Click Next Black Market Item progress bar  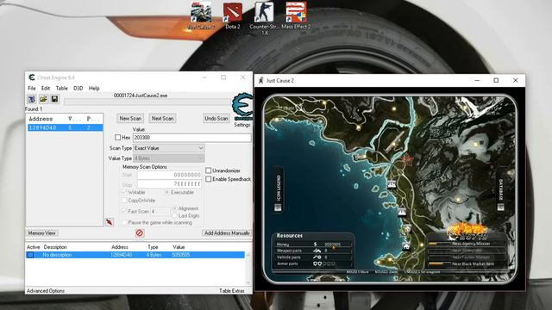pos(439,263)
